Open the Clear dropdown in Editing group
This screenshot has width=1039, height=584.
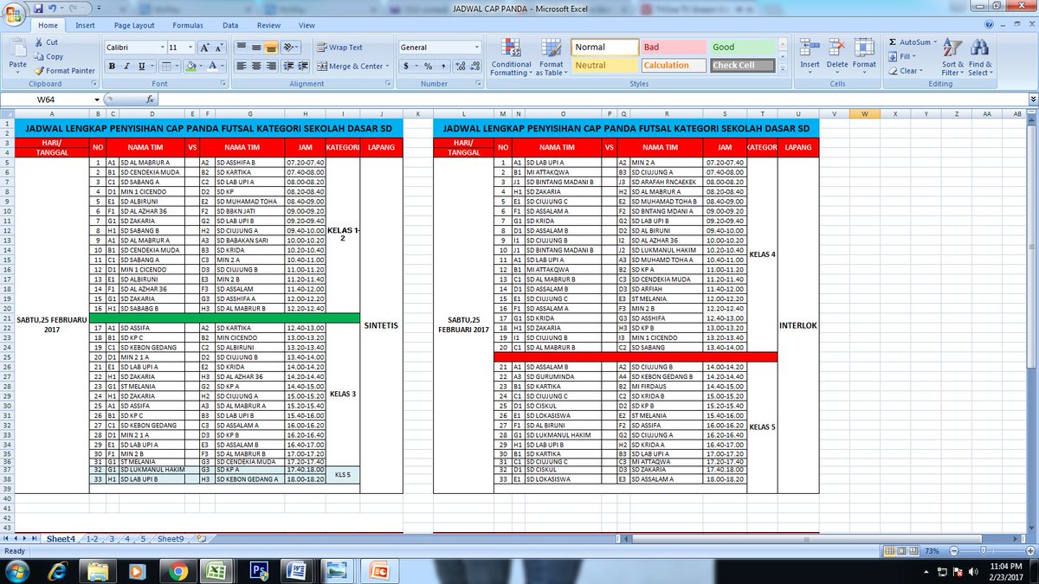(x=906, y=71)
